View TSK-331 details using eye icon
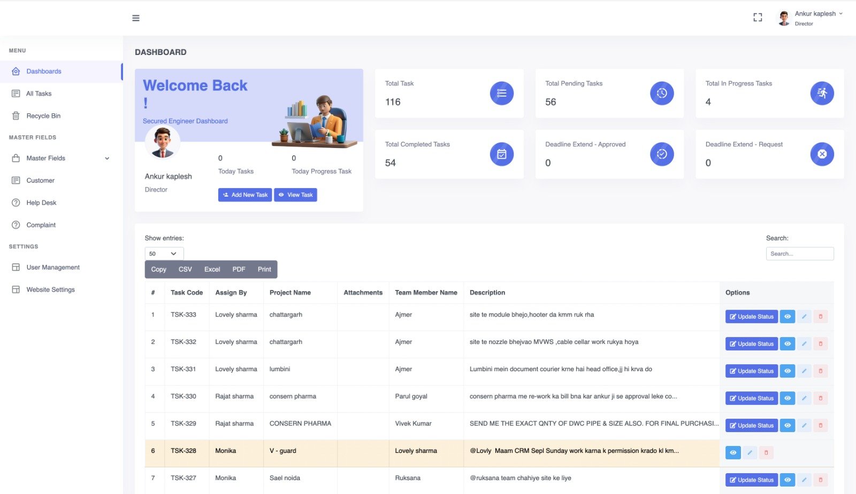 [787, 371]
